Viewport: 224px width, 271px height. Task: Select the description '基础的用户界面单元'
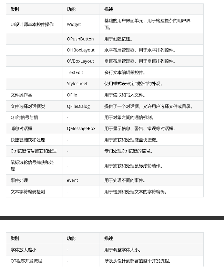124,21
